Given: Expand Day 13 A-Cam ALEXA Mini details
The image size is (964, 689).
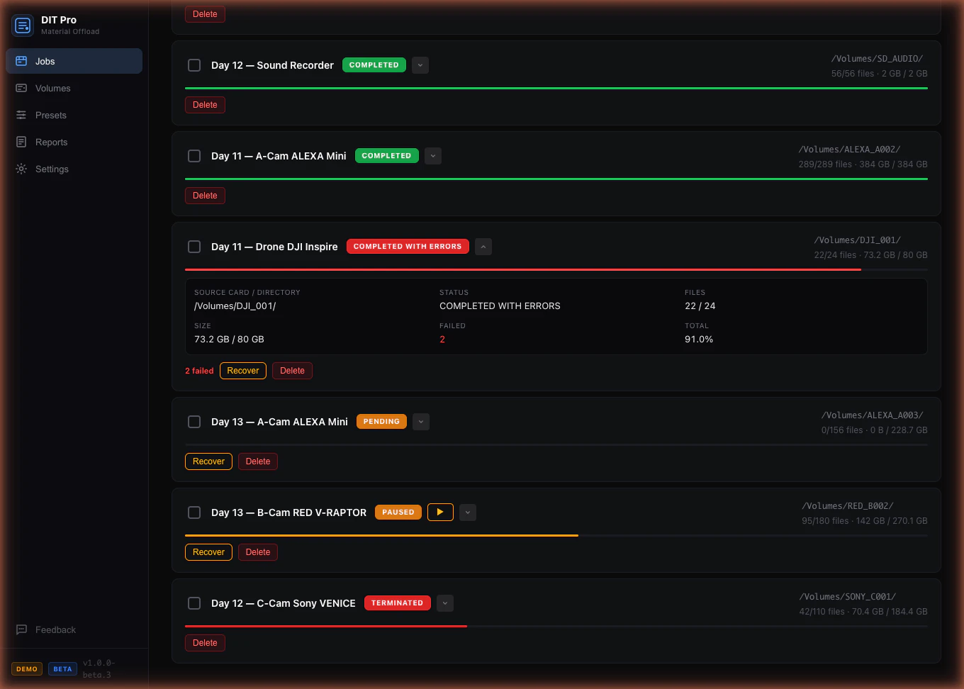Looking at the screenshot, I should [x=421, y=422].
